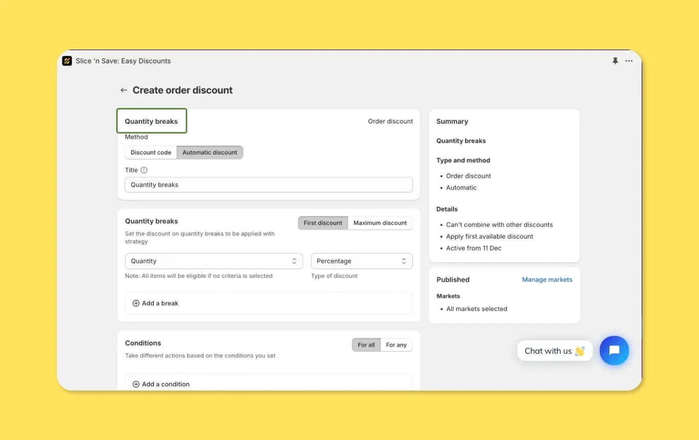Open the Quantity criteria dropdown

(x=214, y=261)
